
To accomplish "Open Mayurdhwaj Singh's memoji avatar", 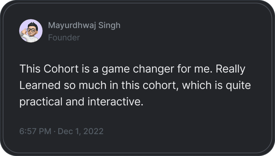I will [31, 31].
